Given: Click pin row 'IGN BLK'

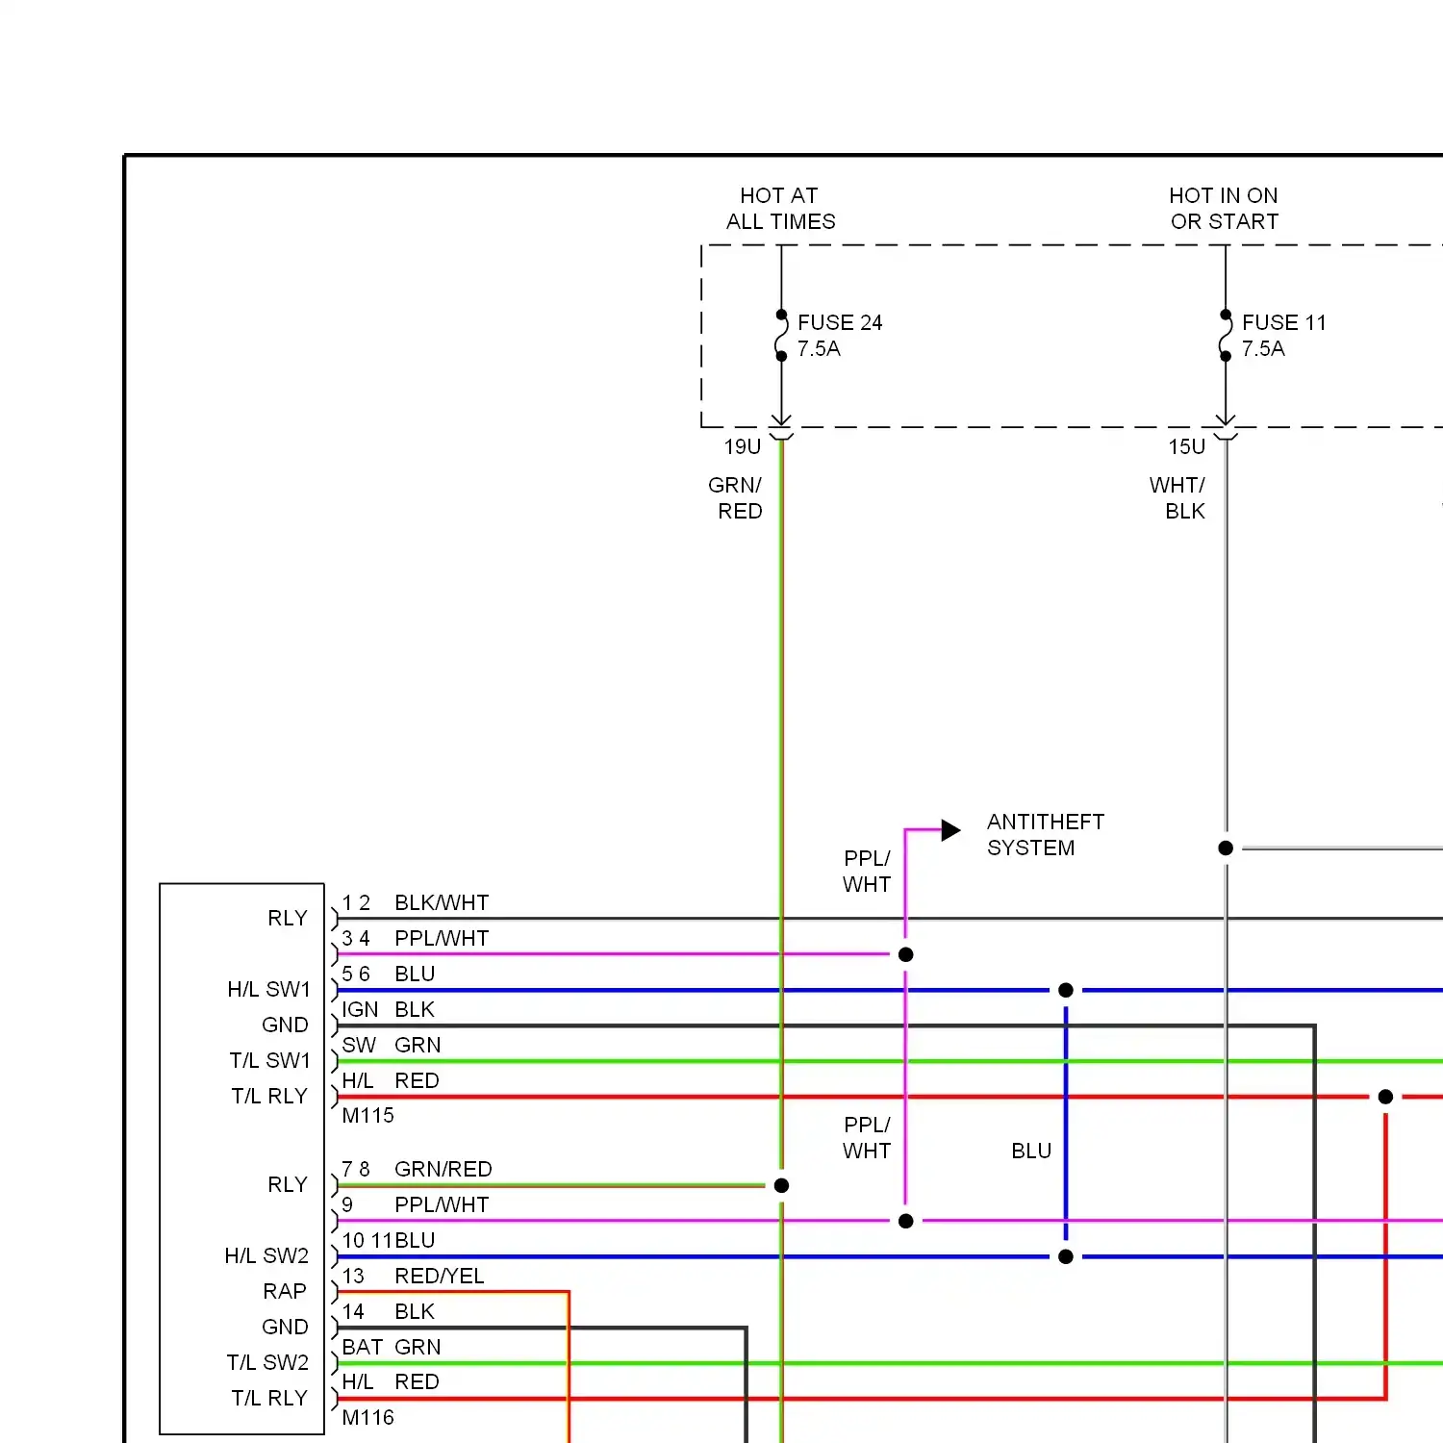Looking at the screenshot, I should pos(389,1010).
